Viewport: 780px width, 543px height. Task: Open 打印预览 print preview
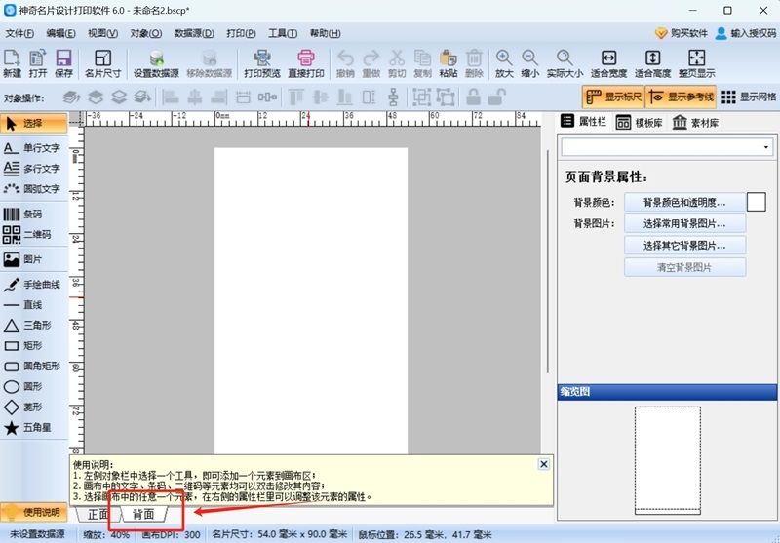coord(262,63)
